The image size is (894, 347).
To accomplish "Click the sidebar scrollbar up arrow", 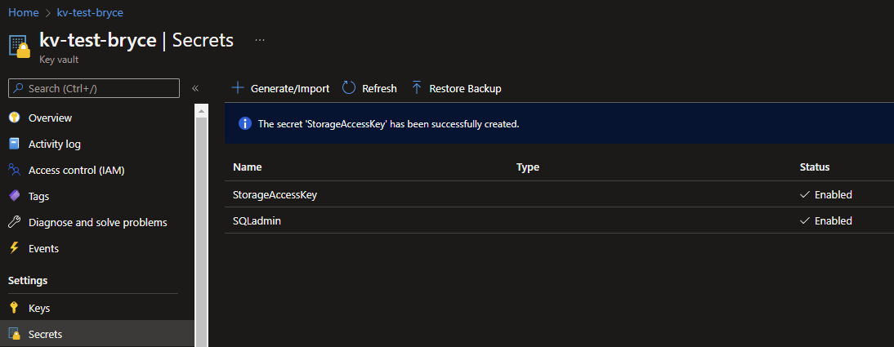I will pyautogui.click(x=201, y=111).
